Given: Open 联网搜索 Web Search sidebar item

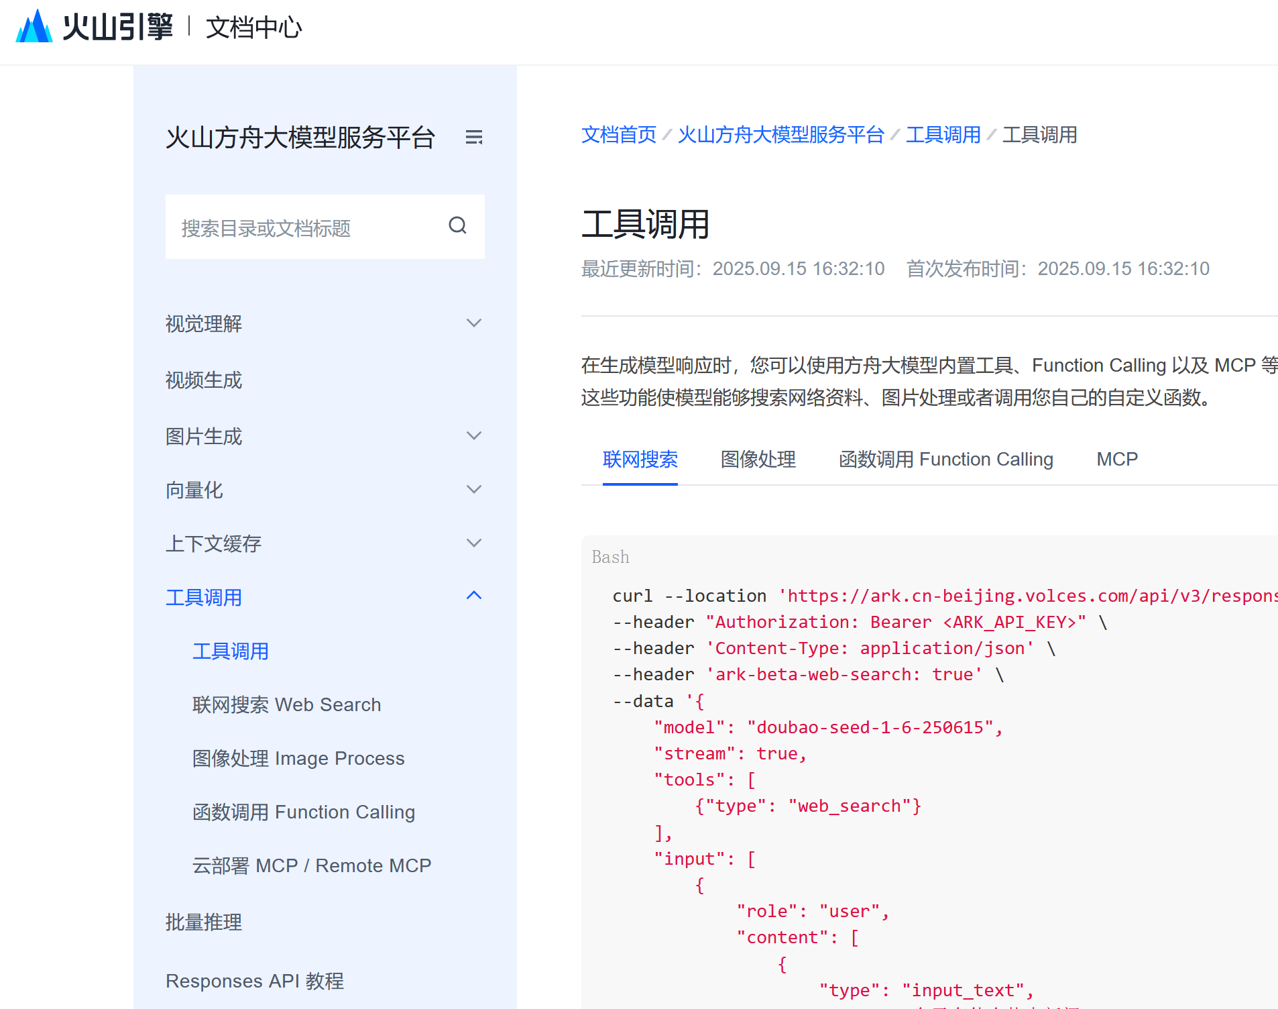Looking at the screenshot, I should (286, 705).
